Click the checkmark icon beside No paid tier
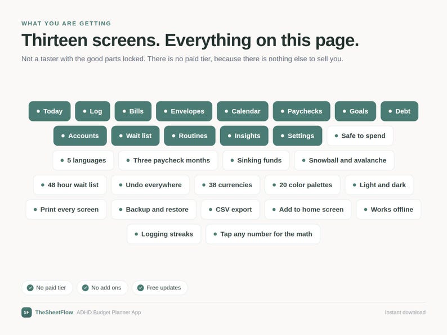 (30, 288)
